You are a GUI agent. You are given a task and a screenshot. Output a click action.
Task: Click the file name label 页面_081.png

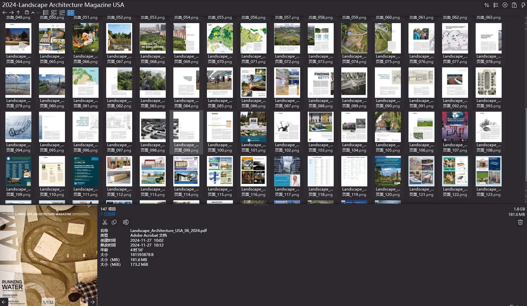pyautogui.click(x=86, y=106)
